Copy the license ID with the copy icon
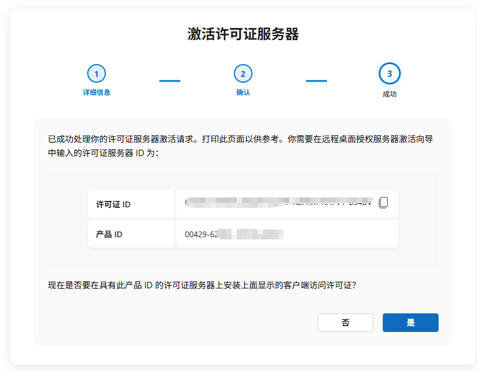The image size is (477, 371). (x=383, y=203)
